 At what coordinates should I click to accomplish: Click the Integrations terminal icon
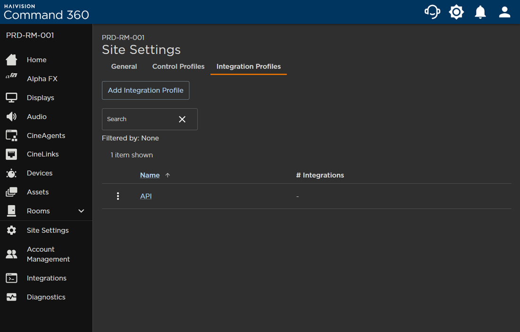pyautogui.click(x=12, y=278)
